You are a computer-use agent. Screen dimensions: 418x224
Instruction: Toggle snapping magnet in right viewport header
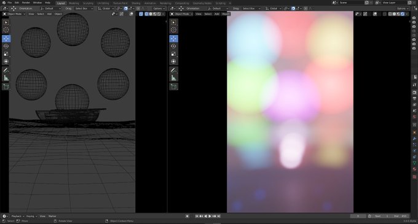tap(293, 9)
